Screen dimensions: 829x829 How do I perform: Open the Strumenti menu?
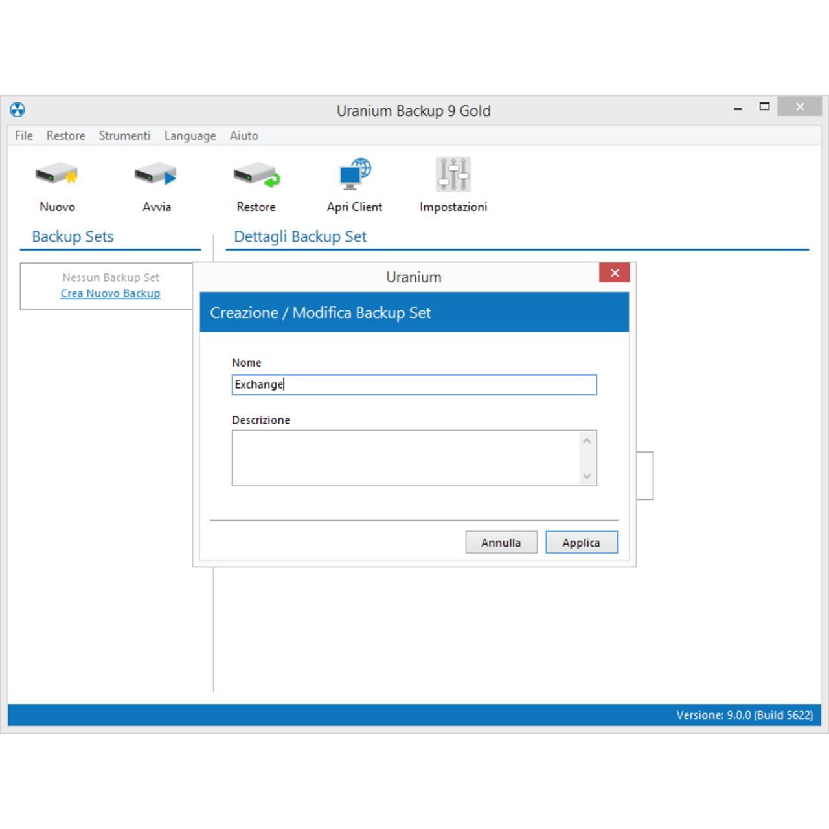click(124, 135)
